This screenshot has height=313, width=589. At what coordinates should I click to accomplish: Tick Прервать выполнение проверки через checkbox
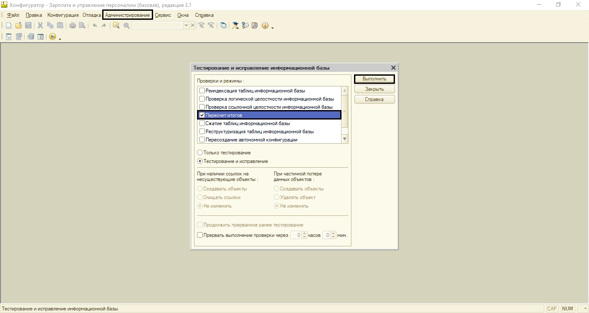point(200,235)
